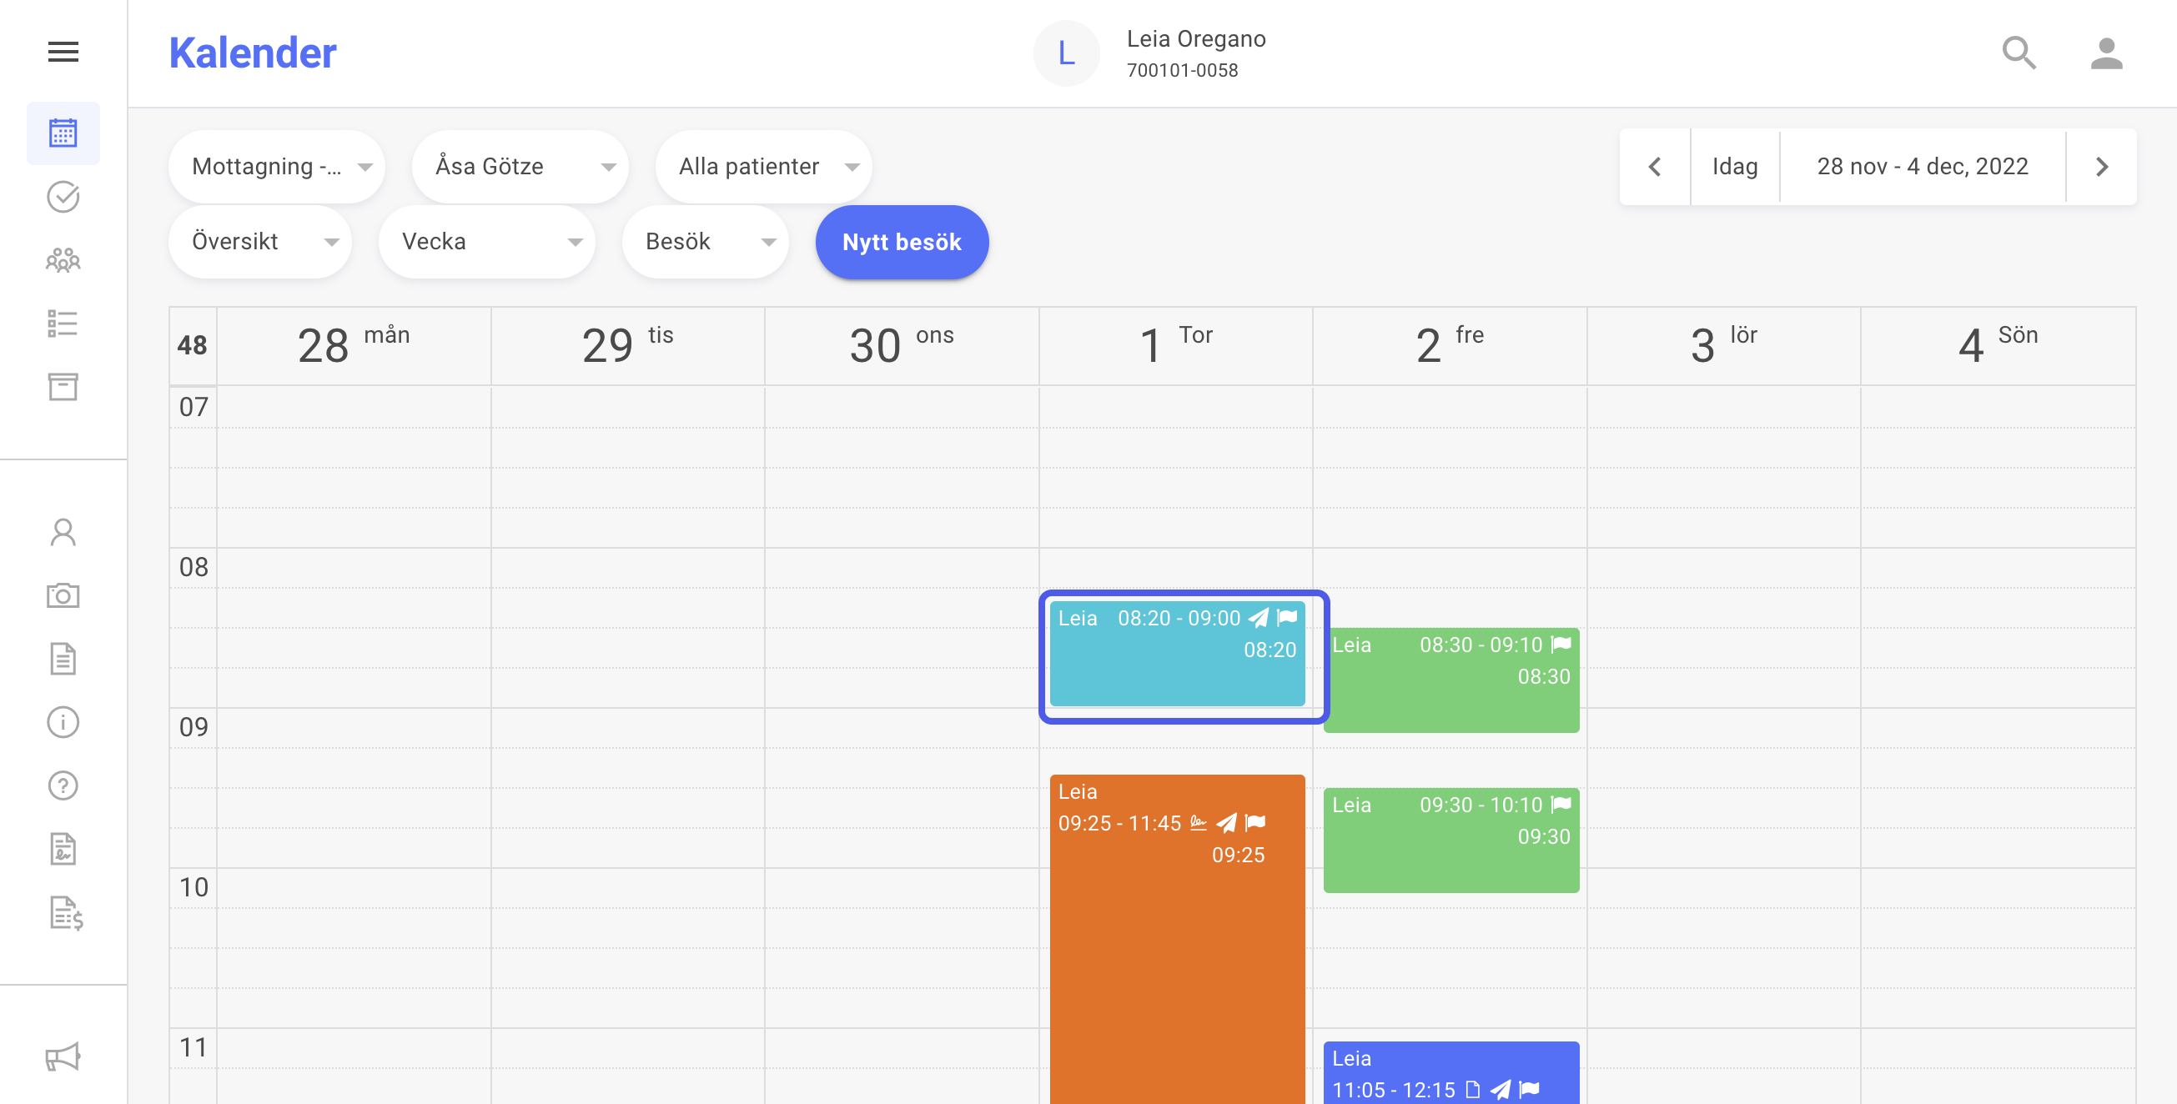The width and height of the screenshot is (2177, 1104).
Task: Click the 08 hour label
Action: click(194, 567)
